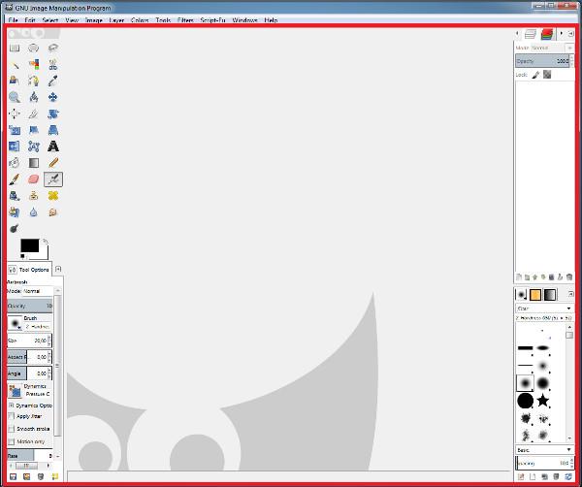
Task: Open the Filters menu
Action: click(x=185, y=20)
